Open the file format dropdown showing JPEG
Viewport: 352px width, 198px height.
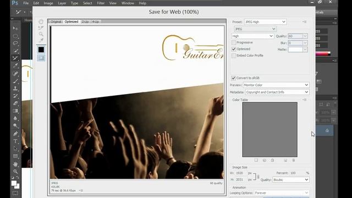coord(255,29)
